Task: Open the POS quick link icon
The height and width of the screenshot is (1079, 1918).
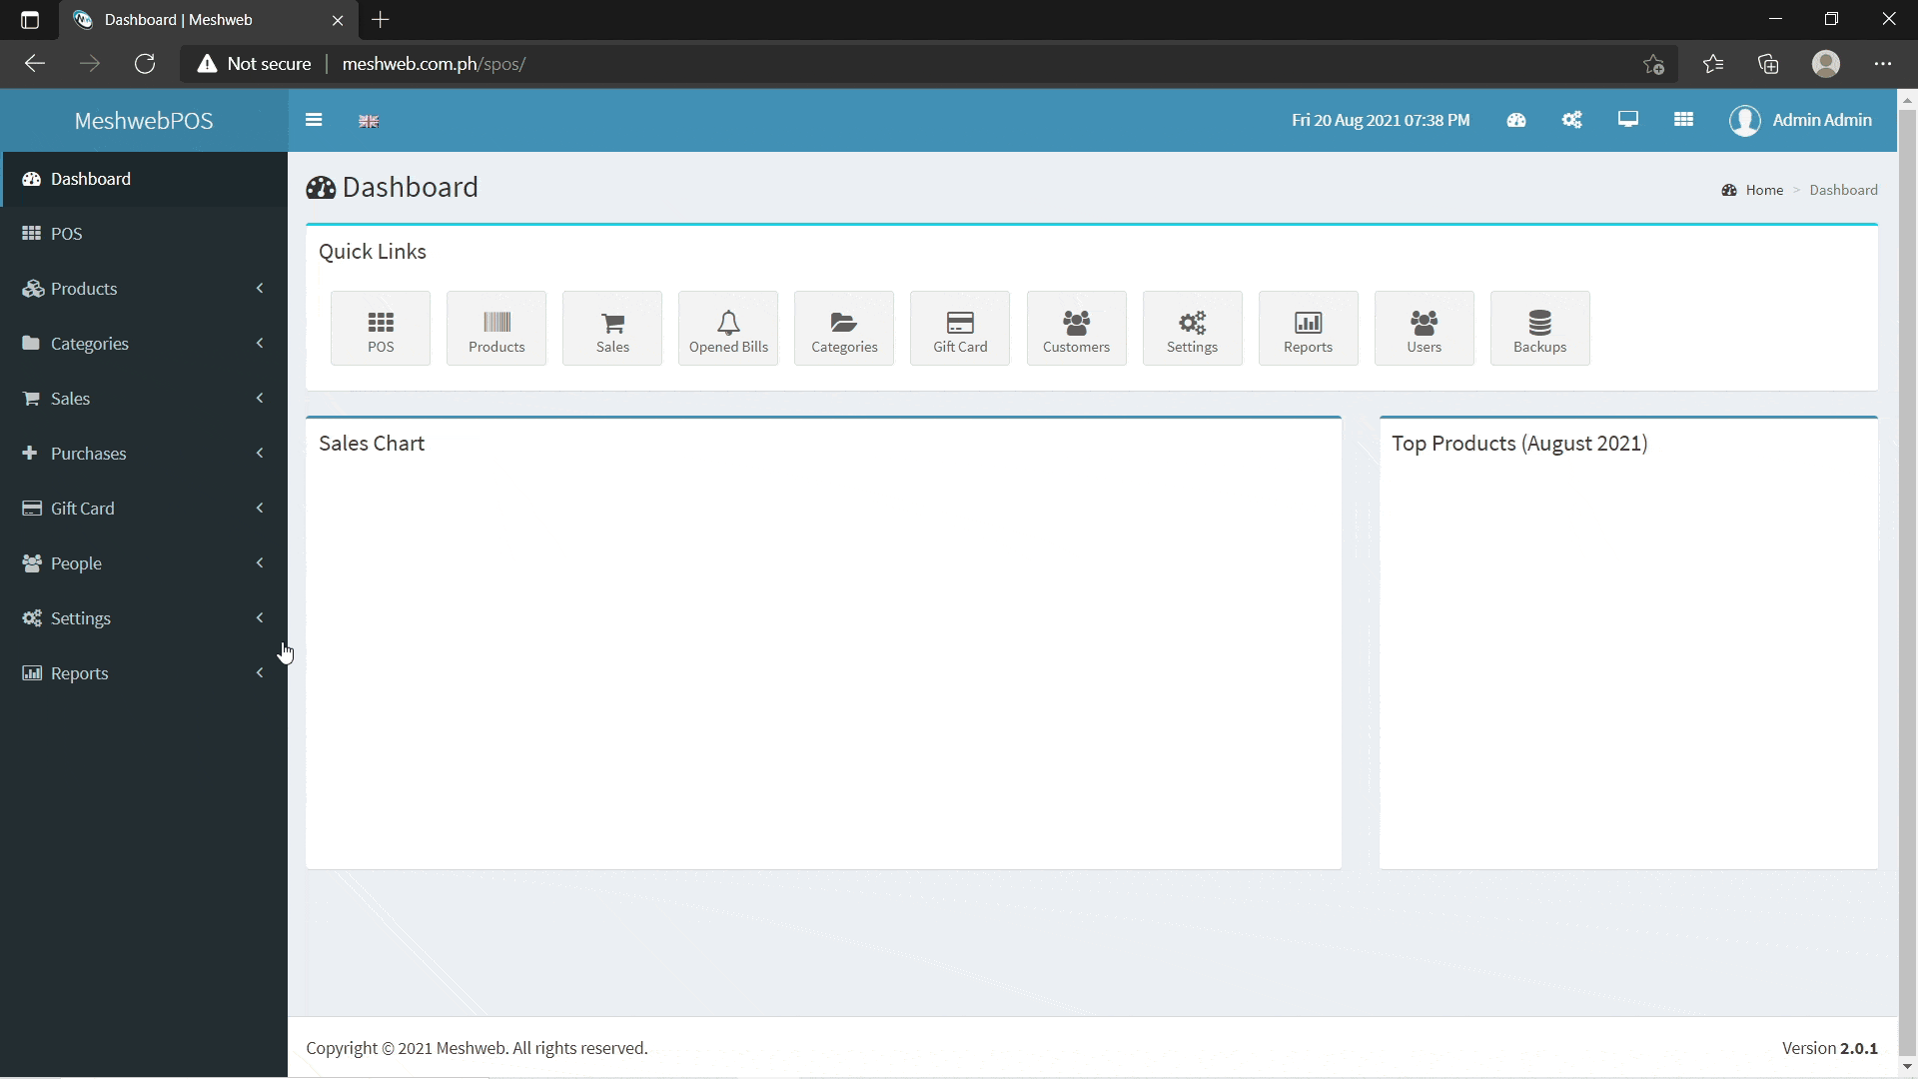Action: tap(380, 327)
